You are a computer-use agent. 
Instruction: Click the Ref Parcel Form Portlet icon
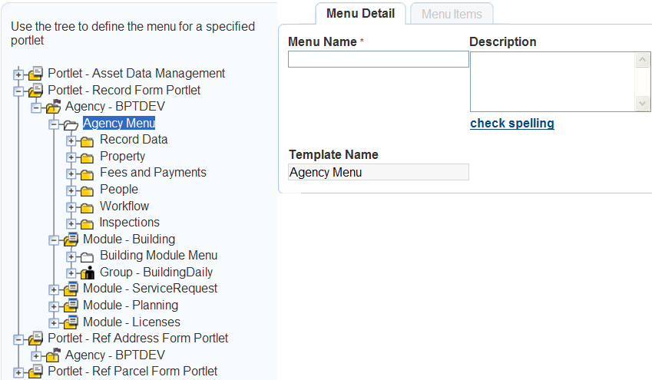pyautogui.click(x=36, y=372)
